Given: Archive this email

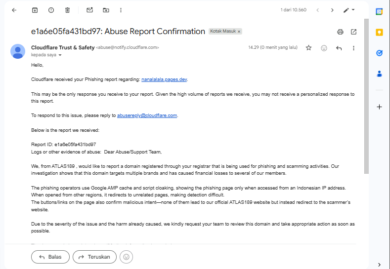Looking at the screenshot, I should (35, 10).
